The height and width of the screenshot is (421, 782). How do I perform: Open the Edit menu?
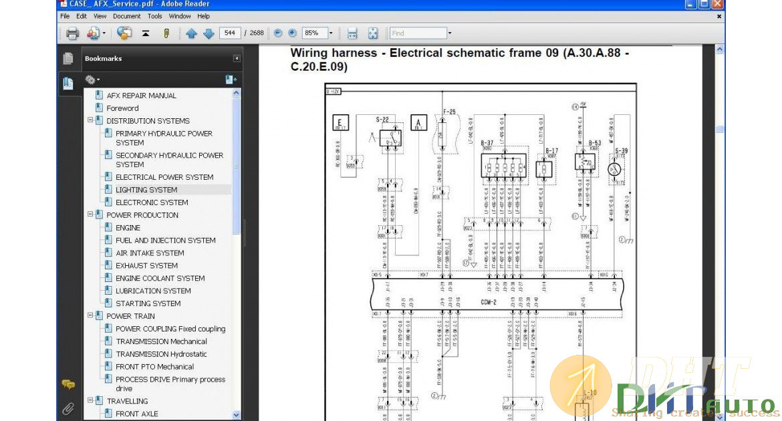pyautogui.click(x=82, y=16)
